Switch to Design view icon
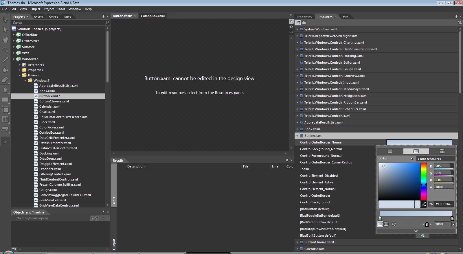 [291, 21]
